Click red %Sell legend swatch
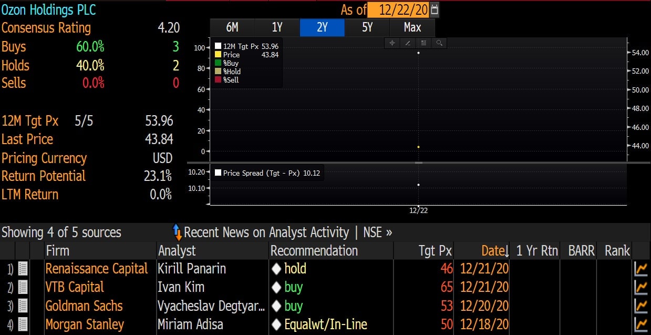Image resolution: width=651 pixels, height=335 pixels. 218,80
